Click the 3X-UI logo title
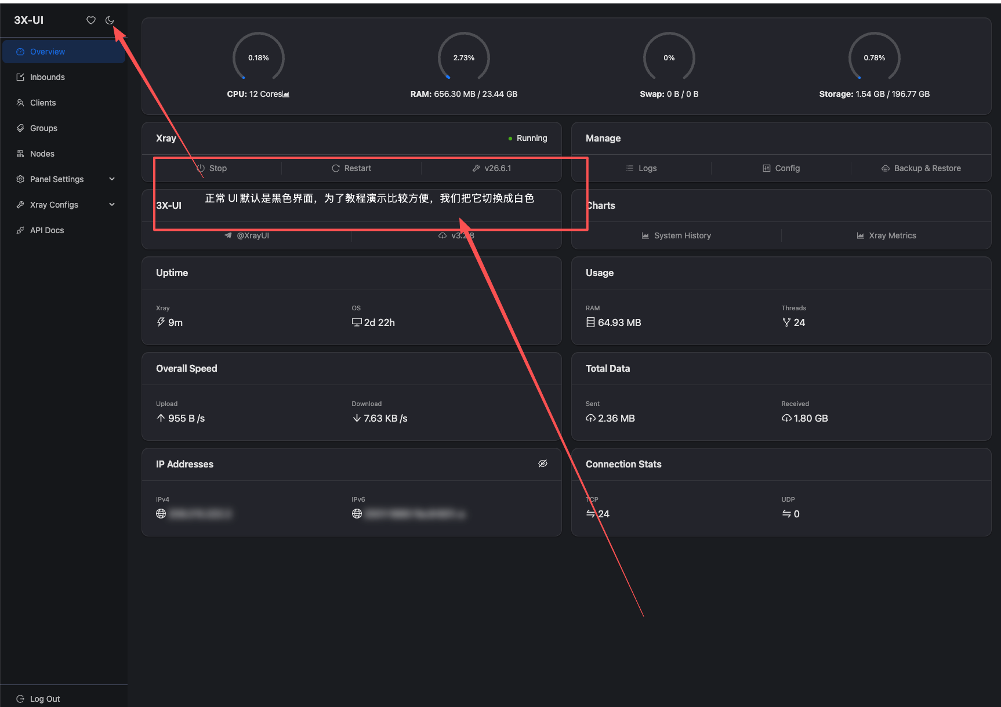This screenshot has width=1001, height=707. (29, 20)
